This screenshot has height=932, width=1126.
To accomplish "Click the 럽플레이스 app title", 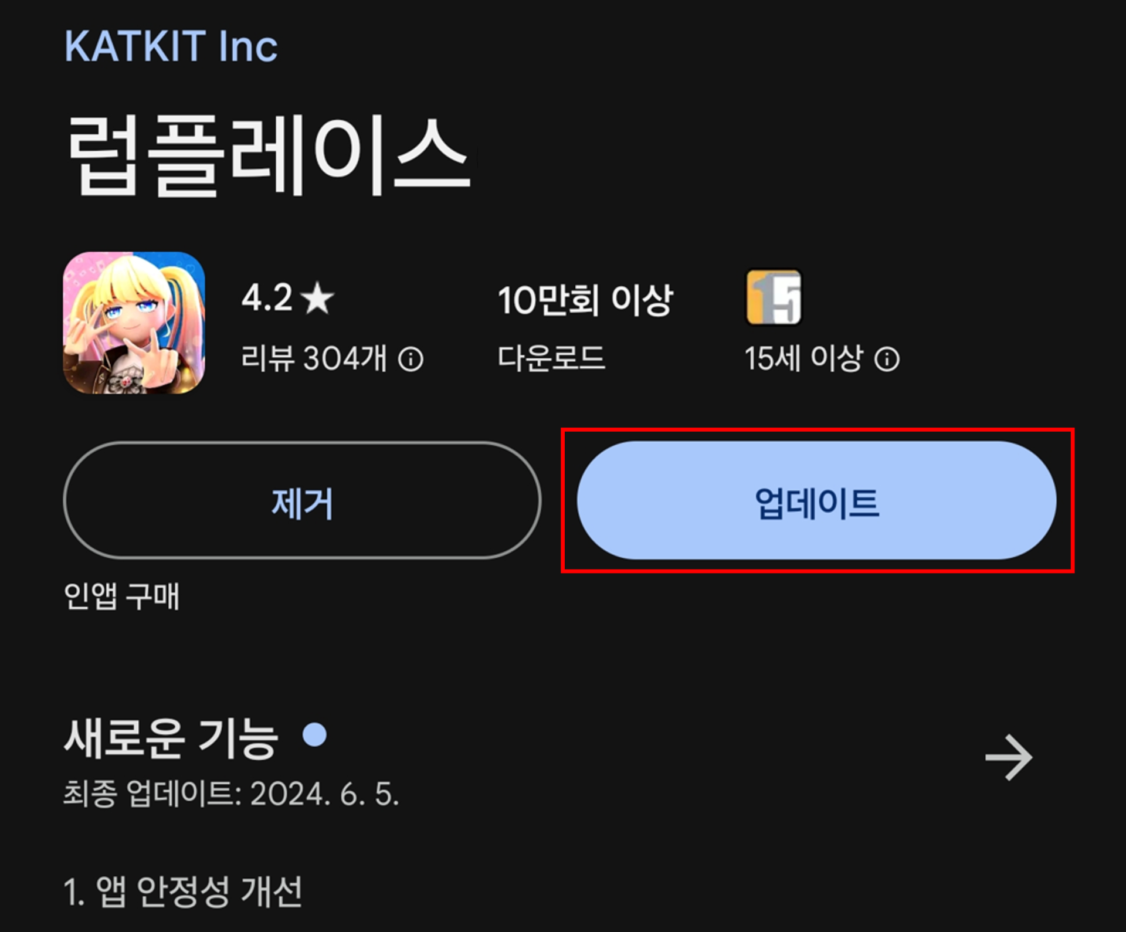I will [x=269, y=155].
